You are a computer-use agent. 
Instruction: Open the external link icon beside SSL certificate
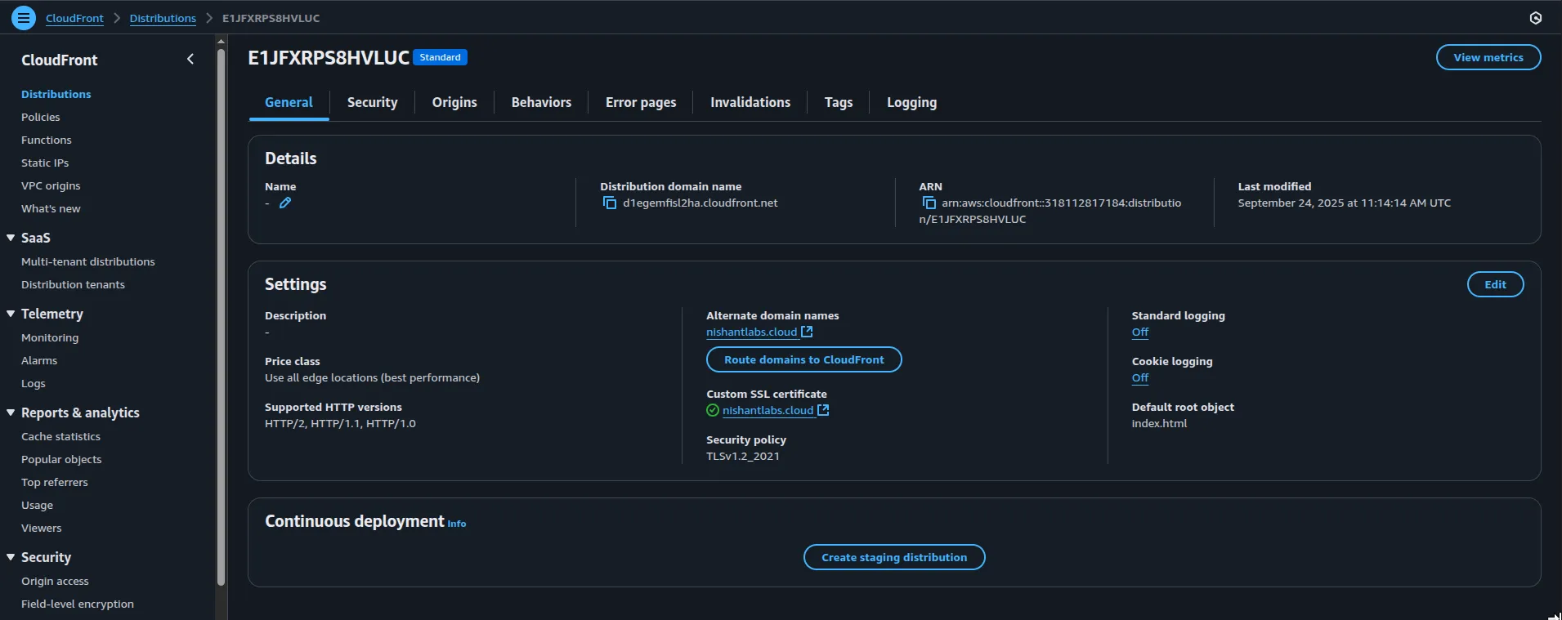[x=823, y=410]
